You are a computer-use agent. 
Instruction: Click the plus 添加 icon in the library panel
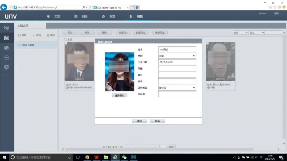(34, 35)
